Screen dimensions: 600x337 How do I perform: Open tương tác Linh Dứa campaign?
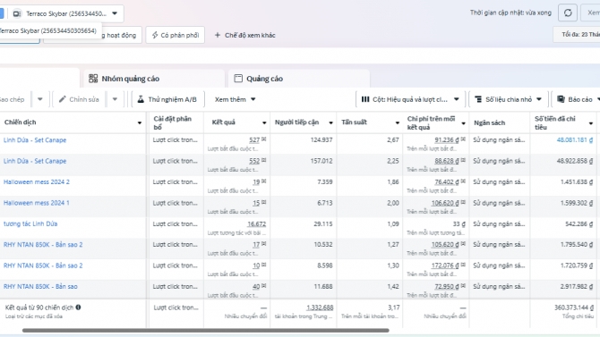coord(30,223)
